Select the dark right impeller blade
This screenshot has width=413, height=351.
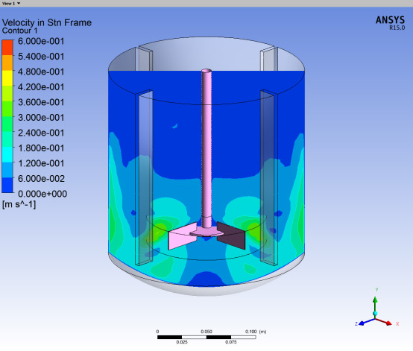point(231,235)
